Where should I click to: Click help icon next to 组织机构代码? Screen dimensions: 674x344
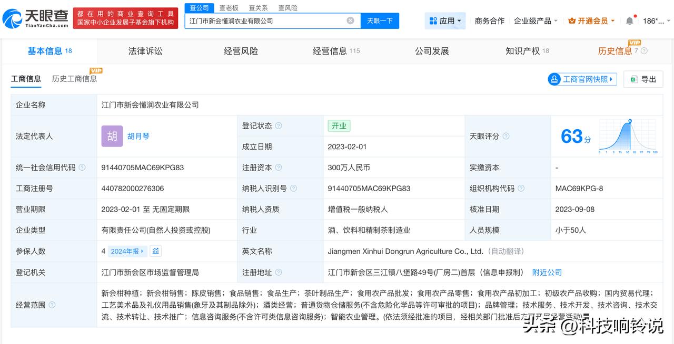coord(521,188)
